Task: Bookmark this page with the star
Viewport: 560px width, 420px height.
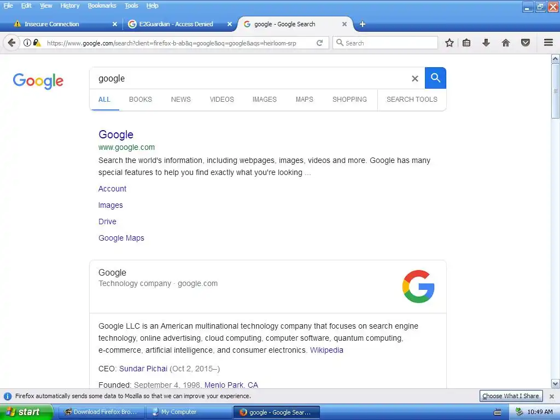Action: [450, 43]
